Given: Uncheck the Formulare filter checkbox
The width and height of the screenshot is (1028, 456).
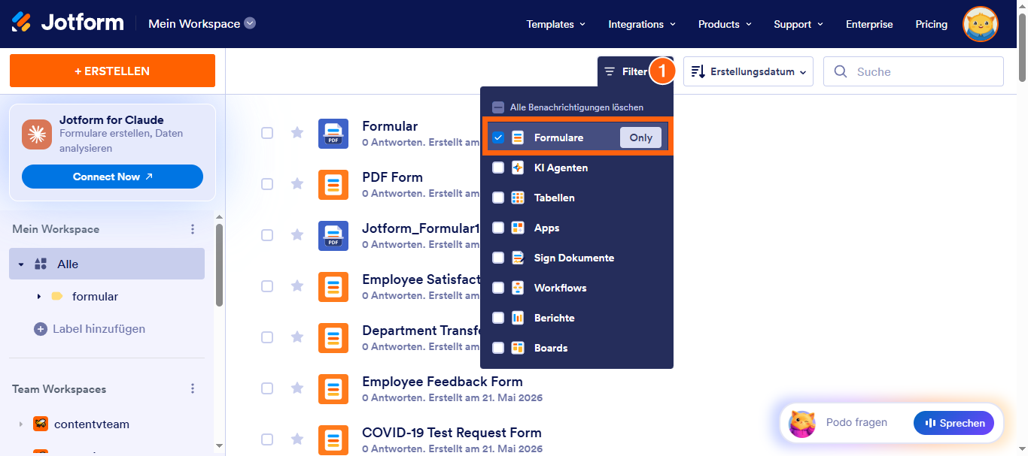Looking at the screenshot, I should [x=498, y=137].
